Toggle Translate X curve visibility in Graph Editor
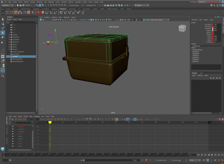This screenshot has height=164, width=224. 13,126
